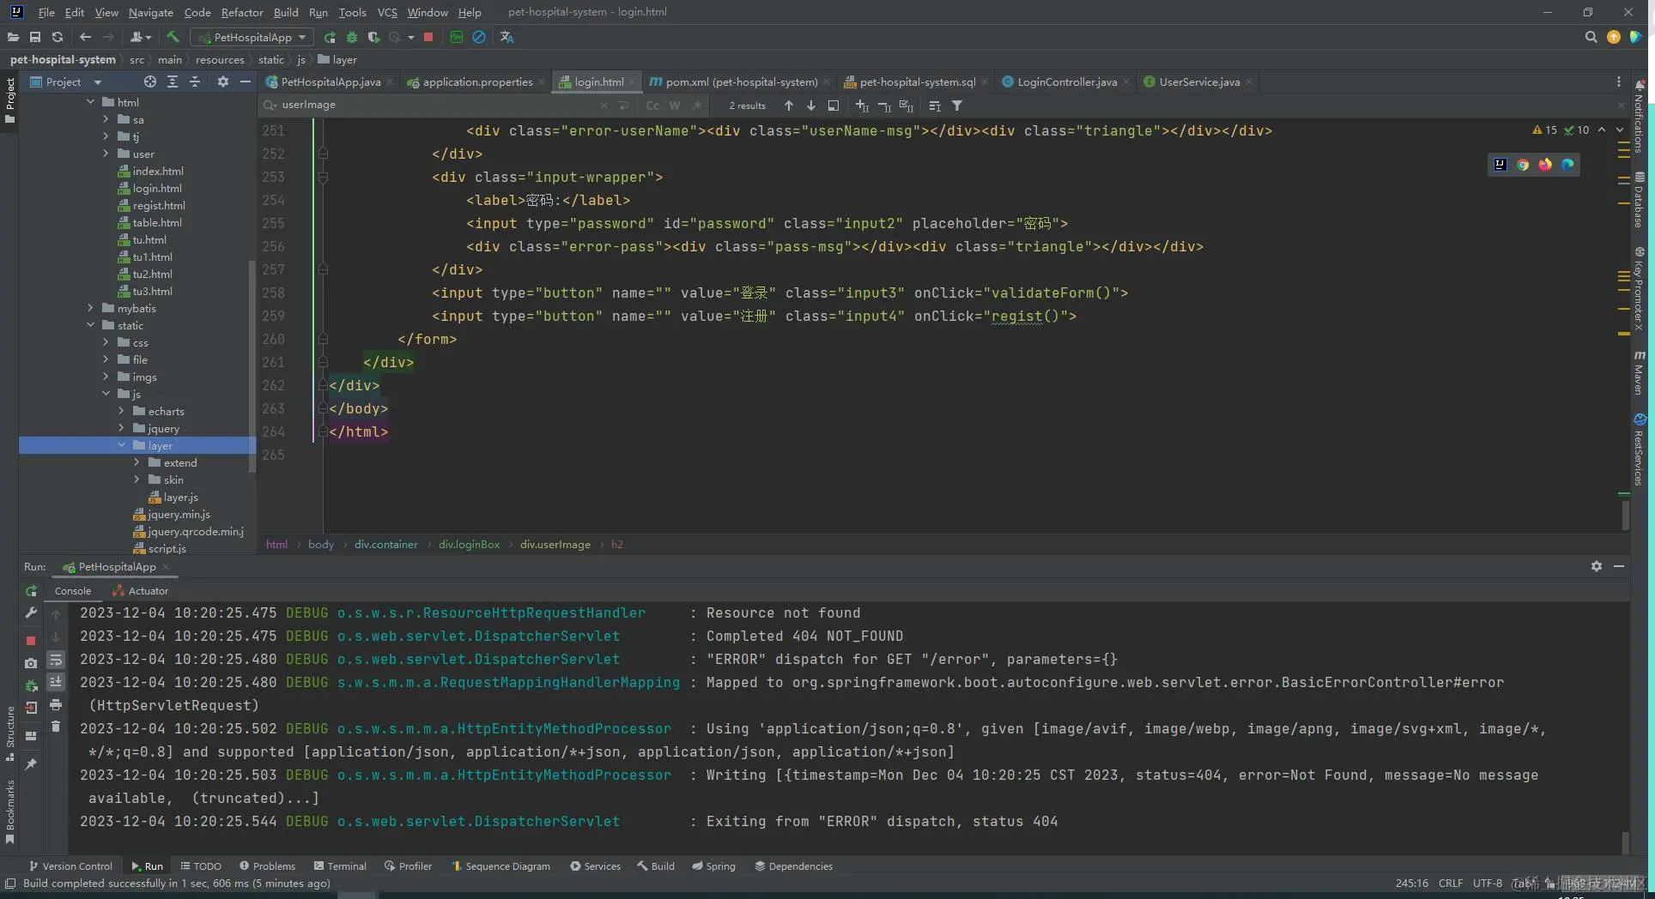The height and width of the screenshot is (899, 1655).
Task: Expand the mybatis folder
Action: tap(91, 308)
